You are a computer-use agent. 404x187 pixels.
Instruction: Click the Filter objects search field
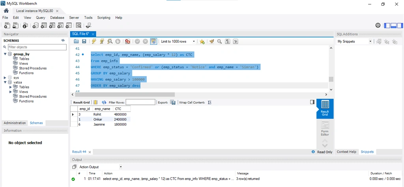click(37, 47)
